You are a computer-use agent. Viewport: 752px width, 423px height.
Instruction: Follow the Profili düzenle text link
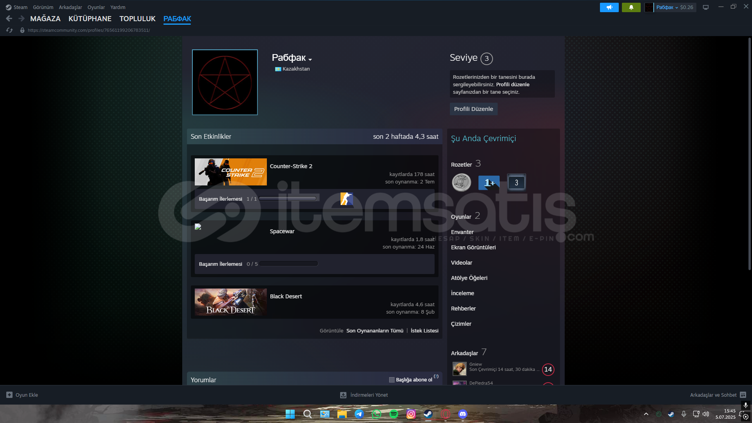pyautogui.click(x=513, y=84)
